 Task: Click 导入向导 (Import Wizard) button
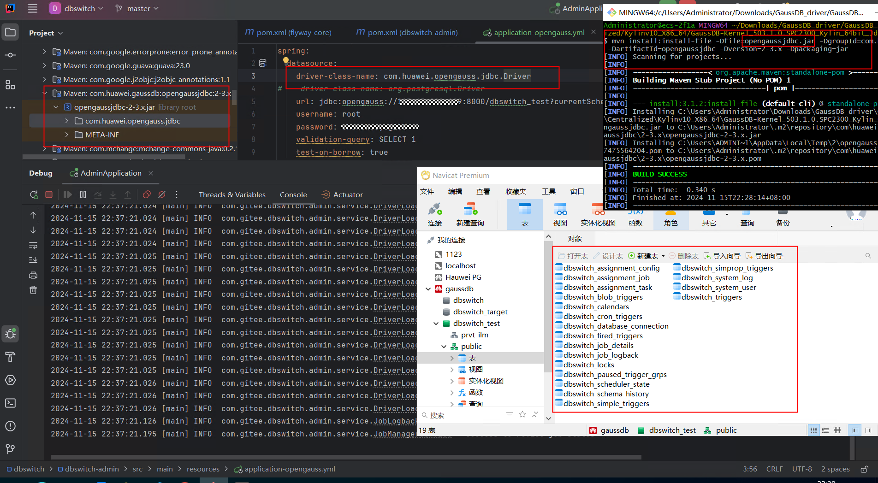pos(722,256)
